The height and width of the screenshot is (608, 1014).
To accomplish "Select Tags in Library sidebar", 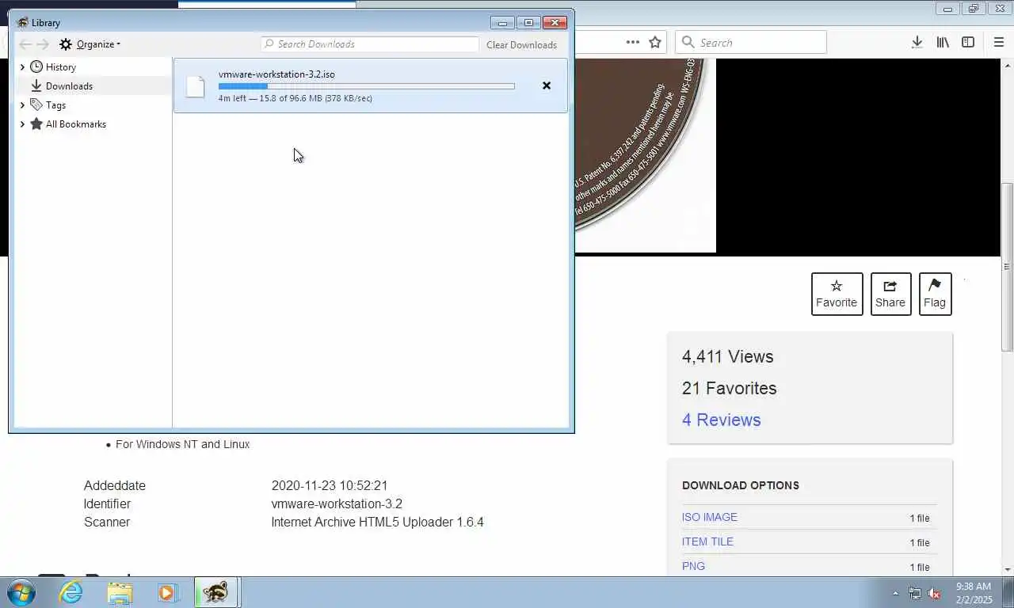I will pos(55,105).
